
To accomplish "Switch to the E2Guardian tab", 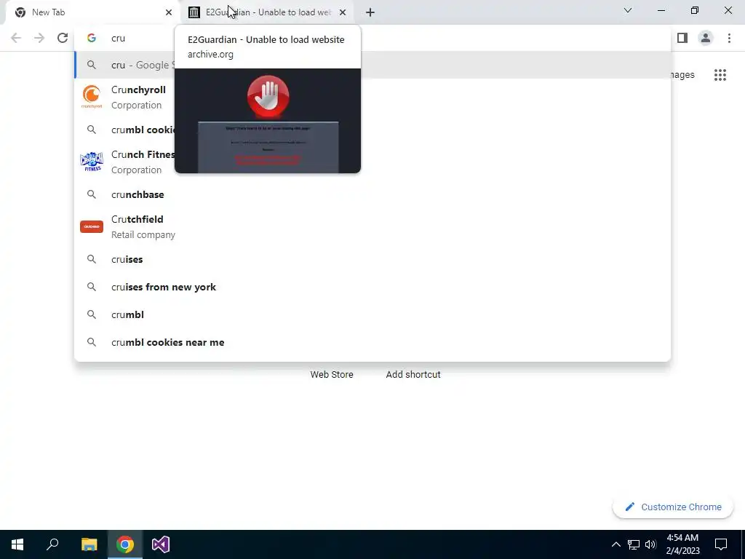I will click(268, 12).
